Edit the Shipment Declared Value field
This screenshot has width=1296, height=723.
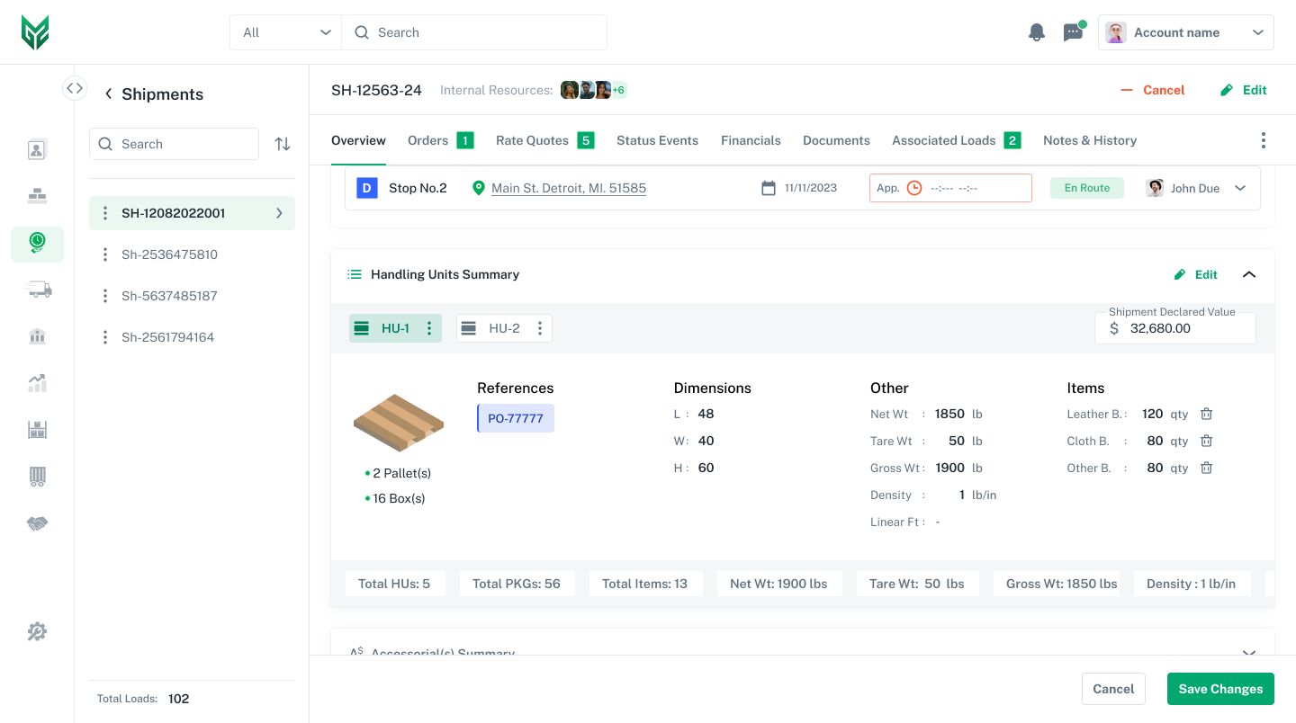coord(1175,328)
